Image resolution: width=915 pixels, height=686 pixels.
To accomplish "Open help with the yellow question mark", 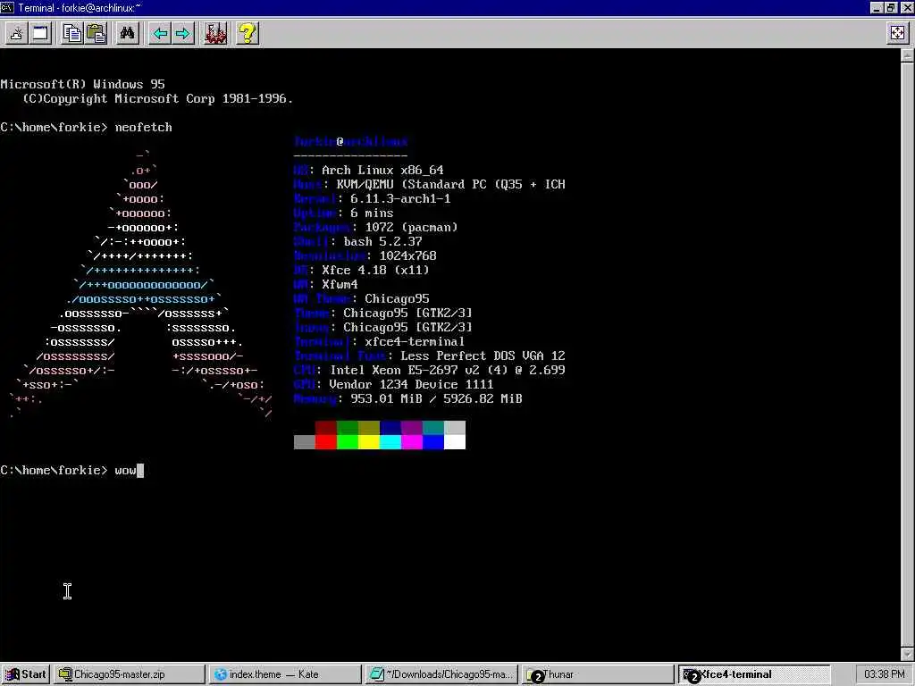I will pos(248,33).
